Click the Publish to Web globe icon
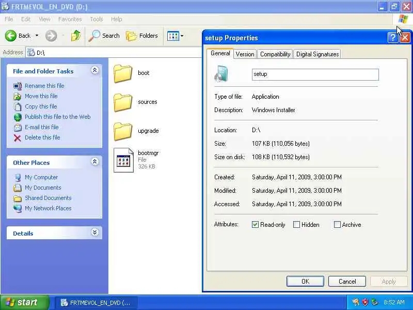 pos(18,117)
